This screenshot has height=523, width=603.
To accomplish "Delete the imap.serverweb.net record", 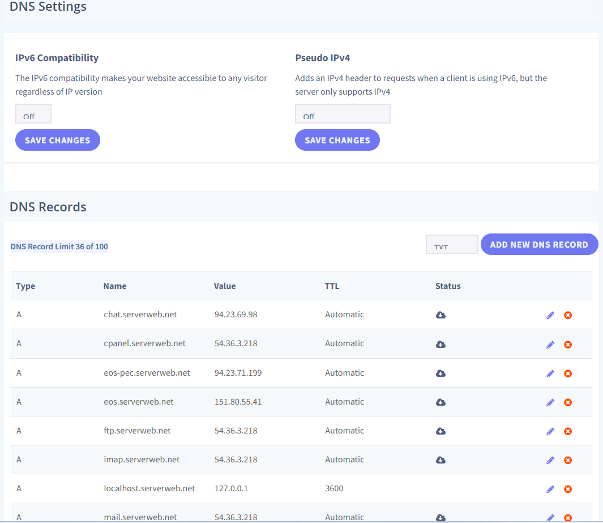I will [x=567, y=460].
